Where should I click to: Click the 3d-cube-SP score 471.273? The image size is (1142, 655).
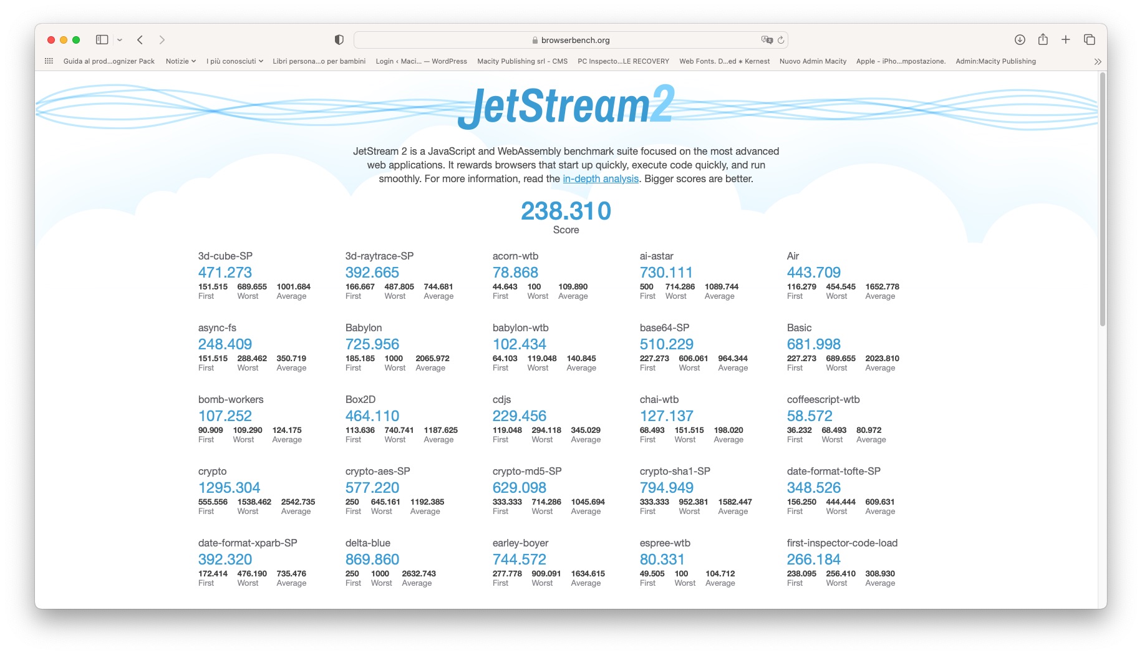coord(225,273)
